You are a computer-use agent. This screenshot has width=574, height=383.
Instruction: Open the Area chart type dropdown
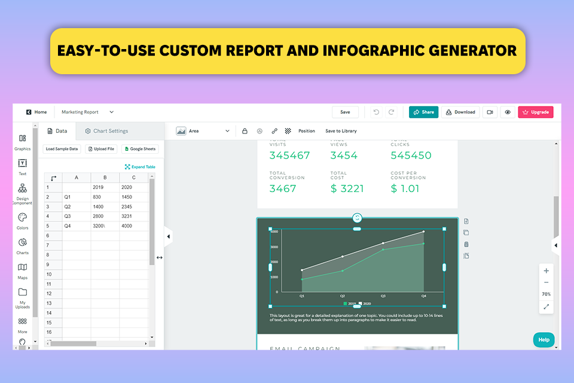tap(203, 131)
